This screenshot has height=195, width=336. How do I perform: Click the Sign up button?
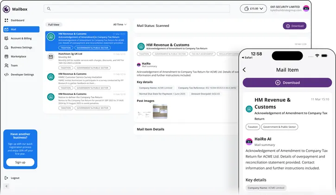tap(20, 162)
